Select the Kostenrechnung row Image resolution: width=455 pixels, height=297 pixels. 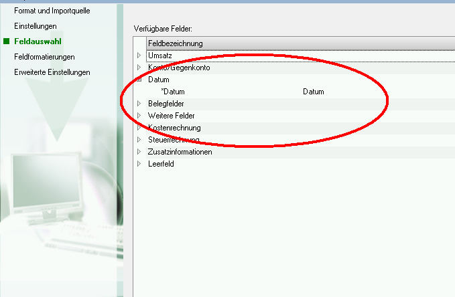coord(301,128)
